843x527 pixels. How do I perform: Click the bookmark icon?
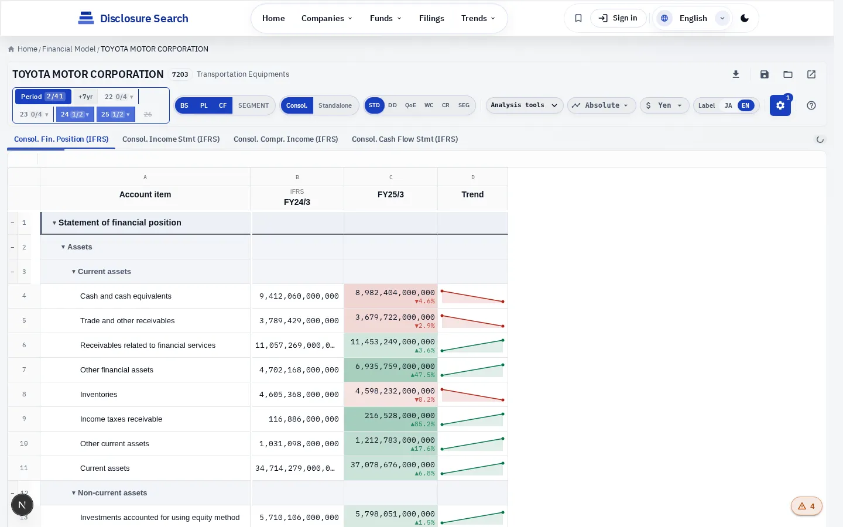578,18
